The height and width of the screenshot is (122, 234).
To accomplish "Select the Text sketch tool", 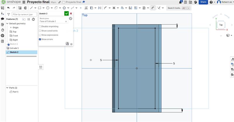I will click(86, 8).
